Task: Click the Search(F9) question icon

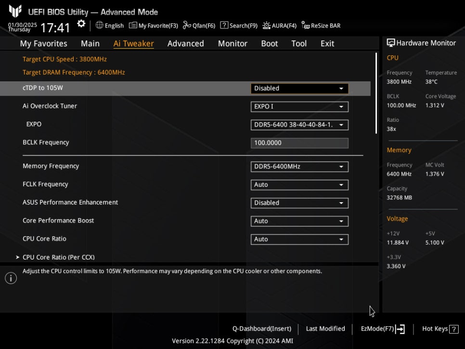Action: tap(224, 25)
